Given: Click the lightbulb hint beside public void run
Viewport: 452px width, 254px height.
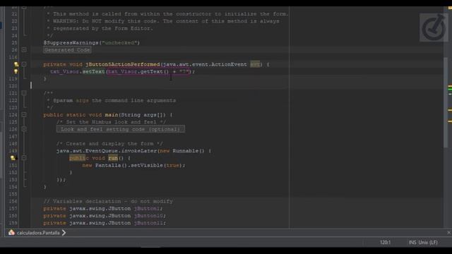Looking at the screenshot, I should click(13, 158).
